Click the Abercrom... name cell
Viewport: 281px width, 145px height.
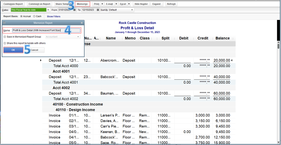110,61
